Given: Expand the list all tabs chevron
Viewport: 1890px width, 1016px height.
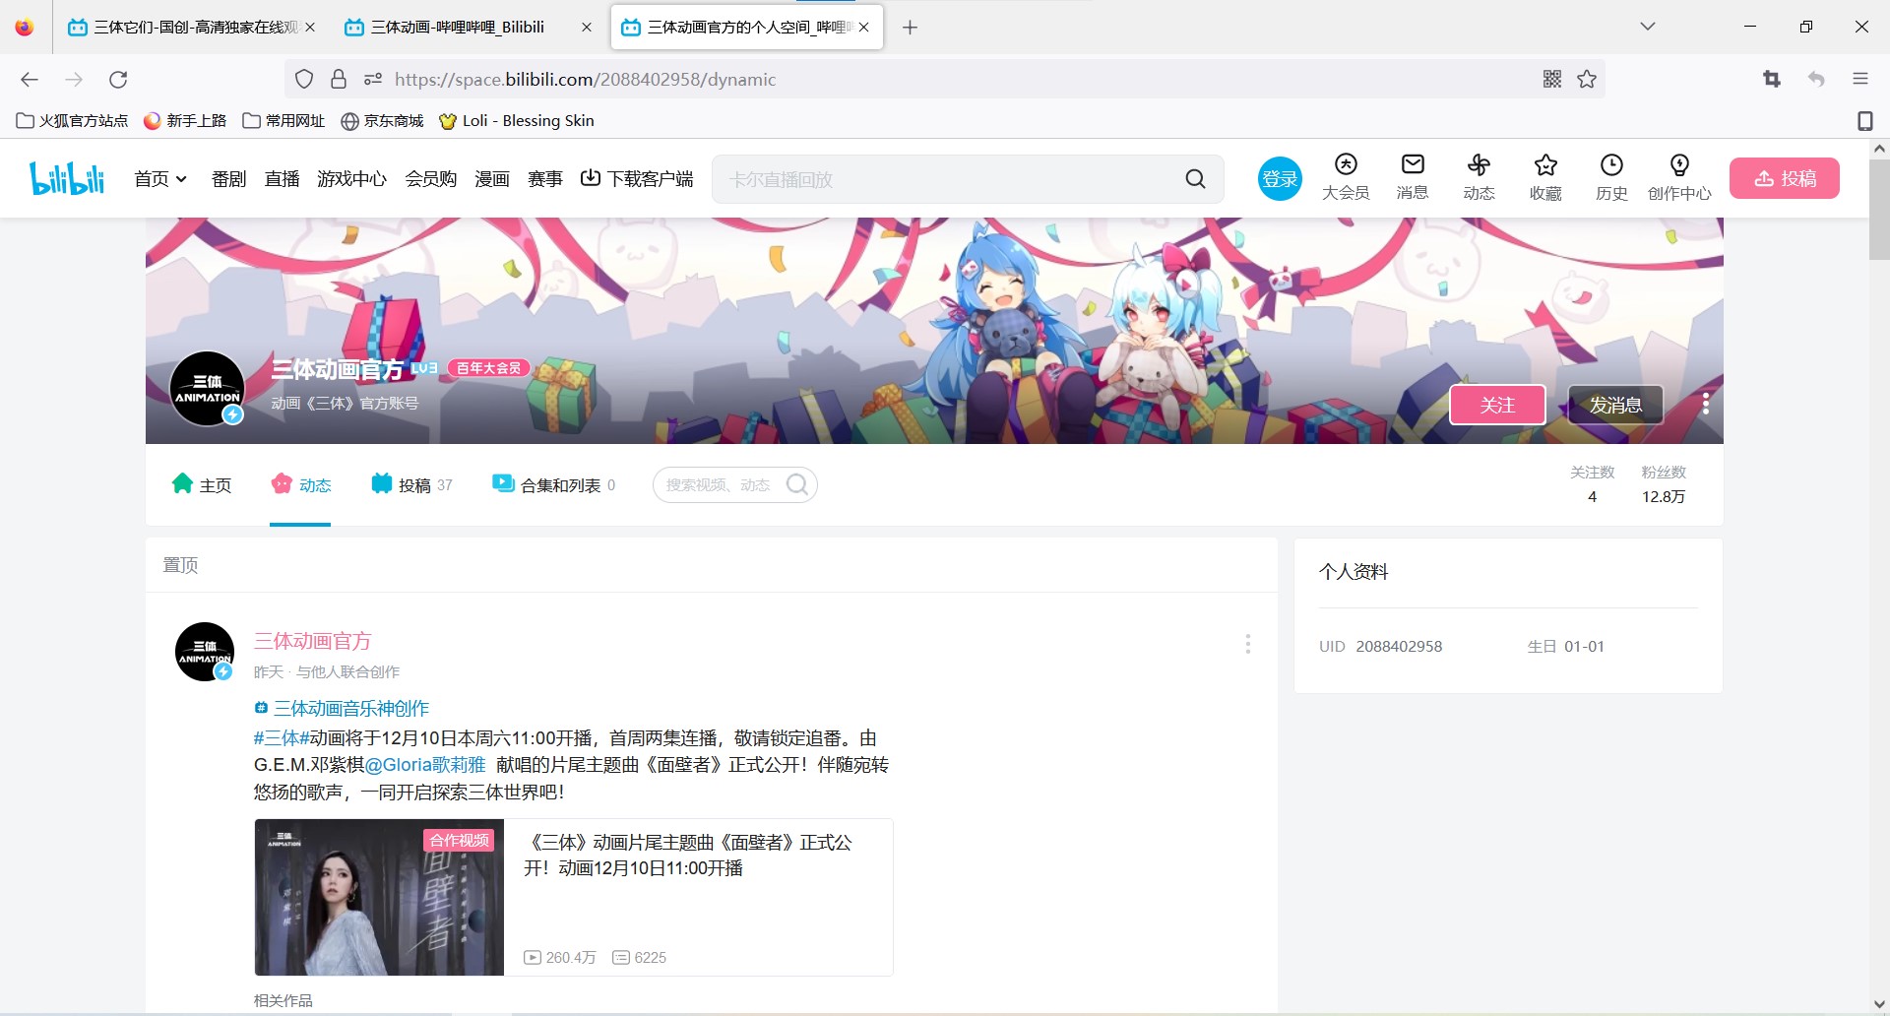Looking at the screenshot, I should [1648, 27].
